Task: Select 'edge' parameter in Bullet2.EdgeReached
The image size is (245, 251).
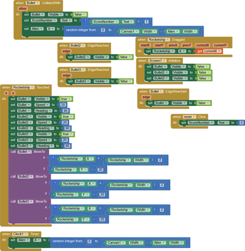Action: click(66, 51)
